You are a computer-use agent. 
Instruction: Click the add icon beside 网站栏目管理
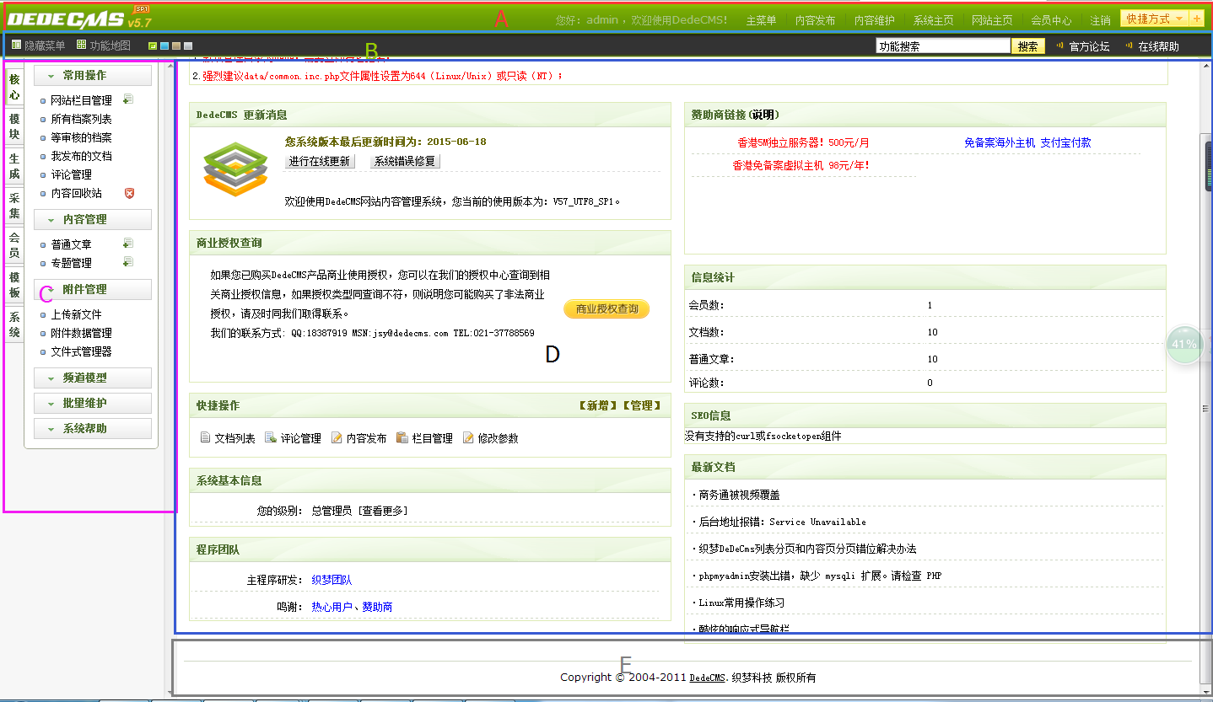tap(127, 99)
